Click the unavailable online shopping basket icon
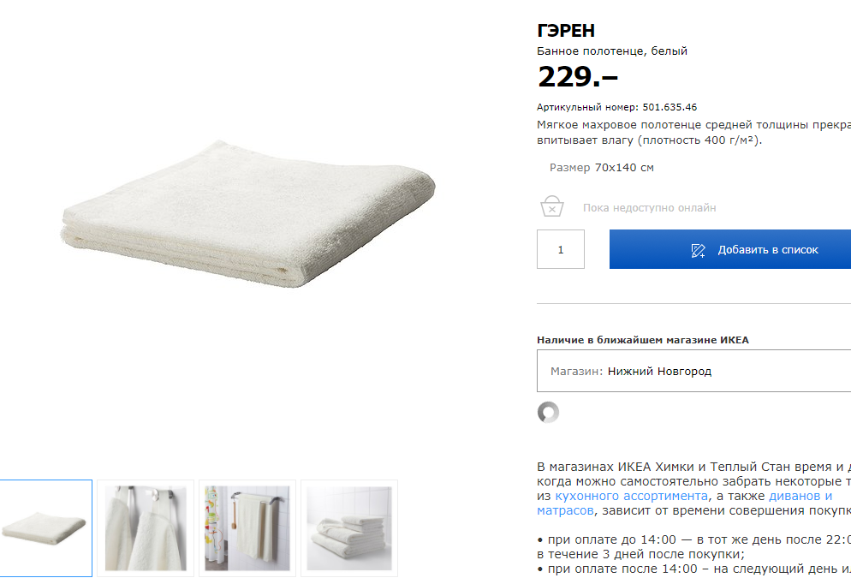851x578 pixels. click(552, 206)
